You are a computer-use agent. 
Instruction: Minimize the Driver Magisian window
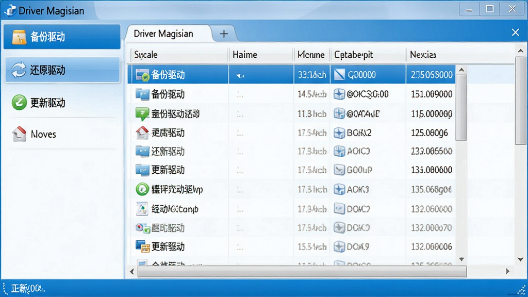pyautogui.click(x=469, y=9)
